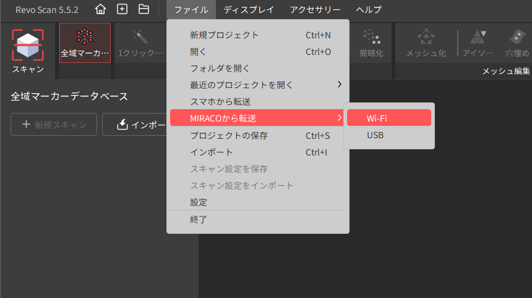Open the Accessories (アクセサリー) menu
This screenshot has height=298, width=532.
(x=315, y=9)
